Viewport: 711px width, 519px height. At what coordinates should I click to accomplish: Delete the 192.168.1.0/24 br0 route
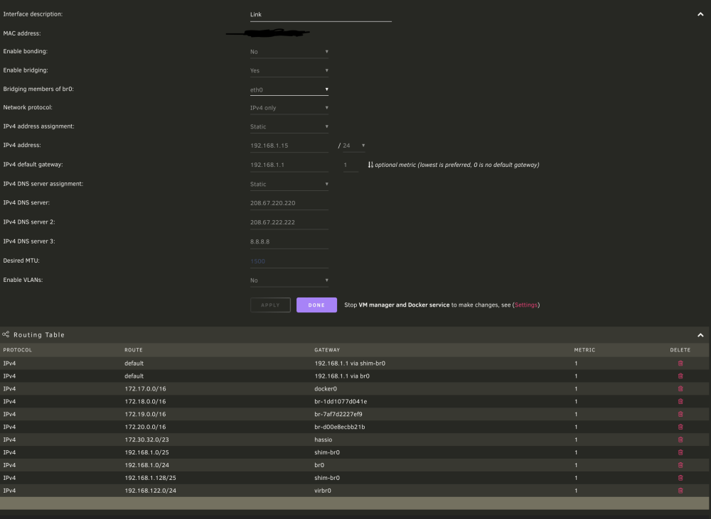[x=680, y=464]
